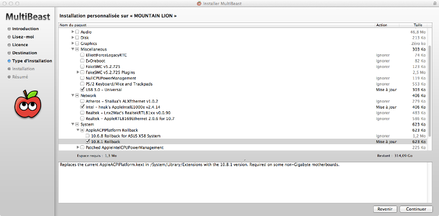The image size is (439, 216).
Task: Check 10.6.8 Rollback for ASUS X58 checkbox
Action: click(x=87, y=136)
